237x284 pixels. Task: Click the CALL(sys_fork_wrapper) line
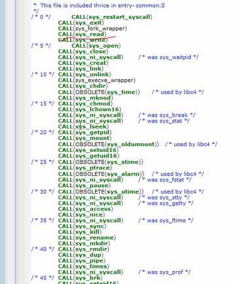[92, 29]
